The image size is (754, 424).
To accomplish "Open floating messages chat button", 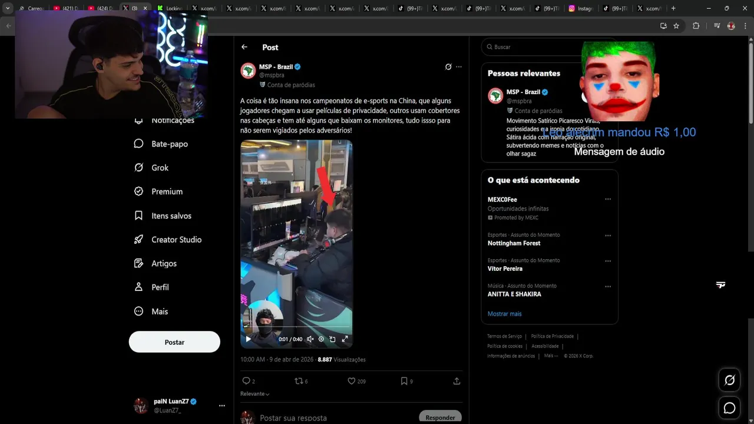I will pyautogui.click(x=729, y=408).
